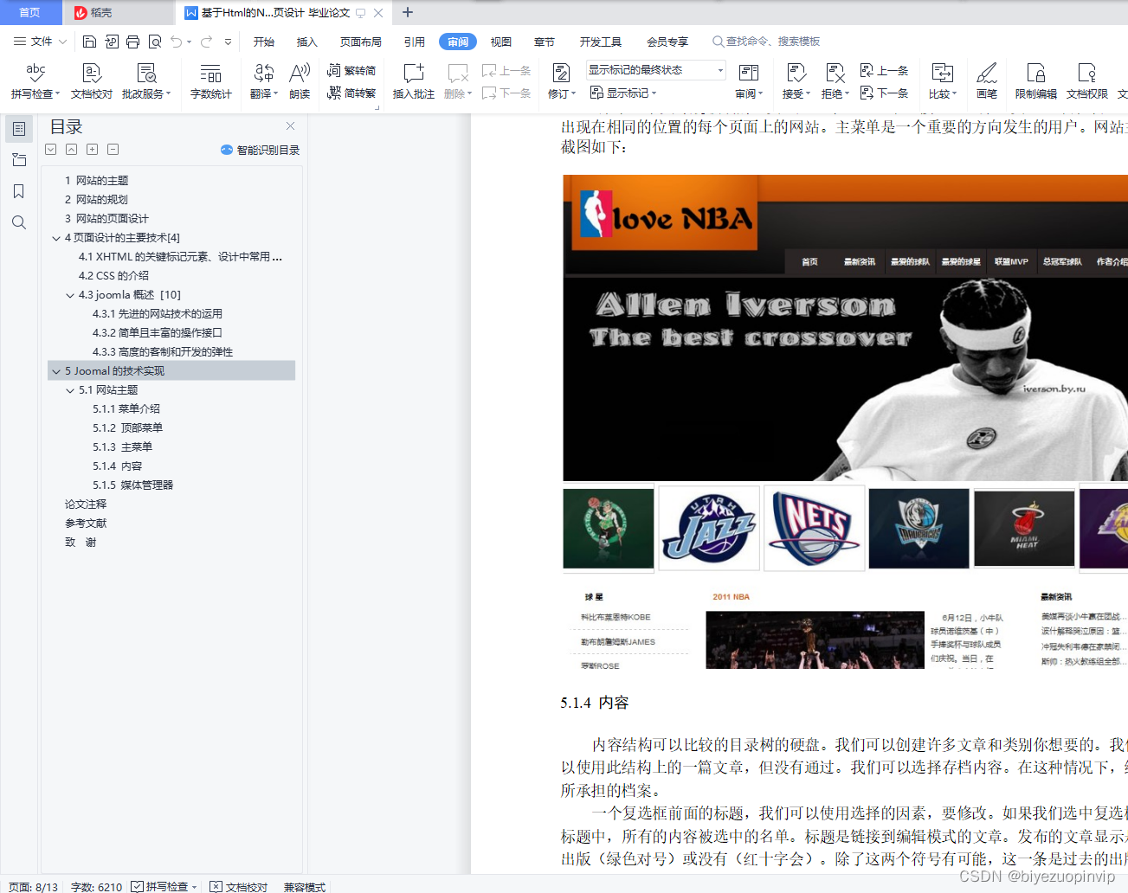Close the 目录 panel
Image resolution: width=1128 pixels, height=893 pixels.
(x=291, y=126)
